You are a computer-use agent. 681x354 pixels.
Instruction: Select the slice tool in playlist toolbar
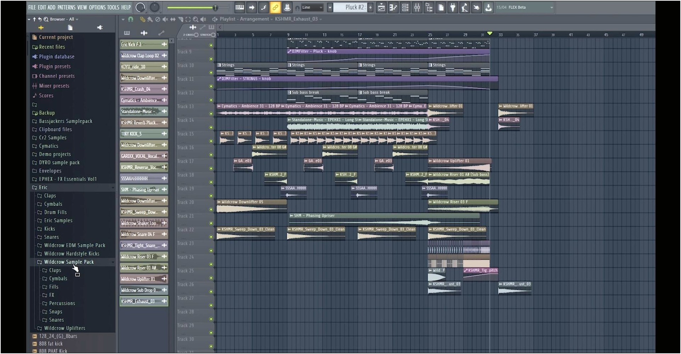click(x=181, y=19)
